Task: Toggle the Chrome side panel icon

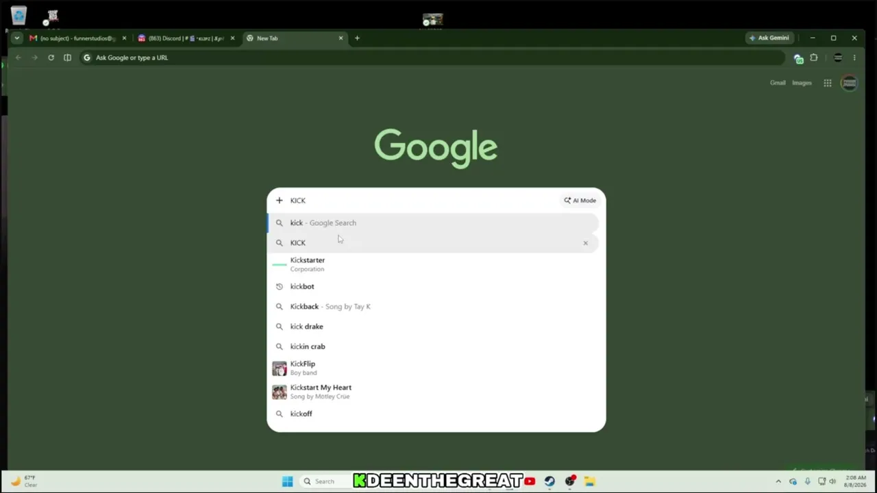Action: (x=67, y=58)
